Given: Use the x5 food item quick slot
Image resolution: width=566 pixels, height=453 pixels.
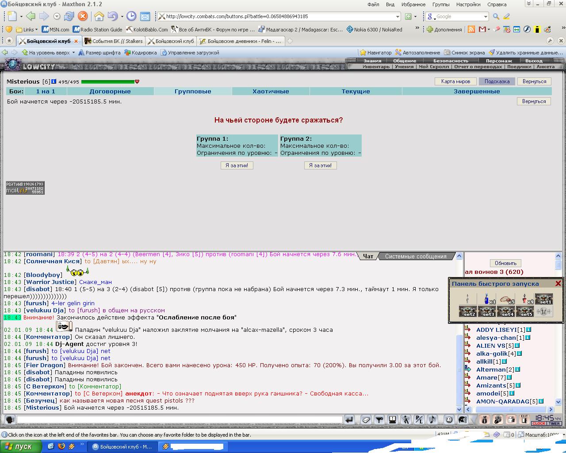Looking at the screenshot, I should pos(506,299).
